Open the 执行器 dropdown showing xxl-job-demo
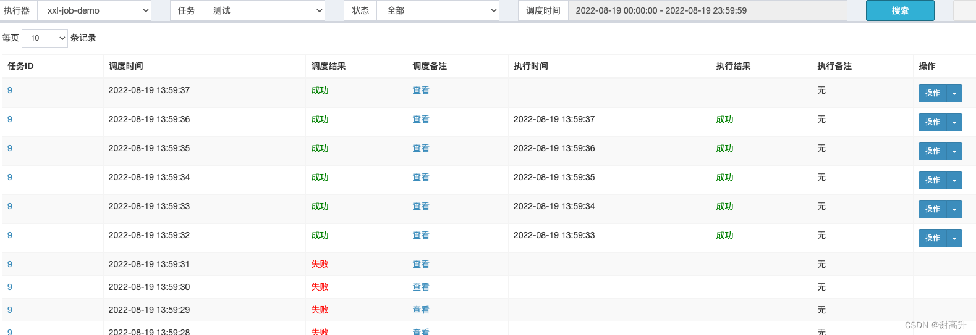 [x=94, y=10]
